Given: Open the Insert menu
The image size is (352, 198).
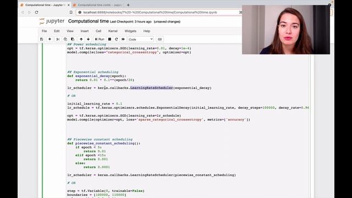Looking at the screenshot, I should point(84,31).
